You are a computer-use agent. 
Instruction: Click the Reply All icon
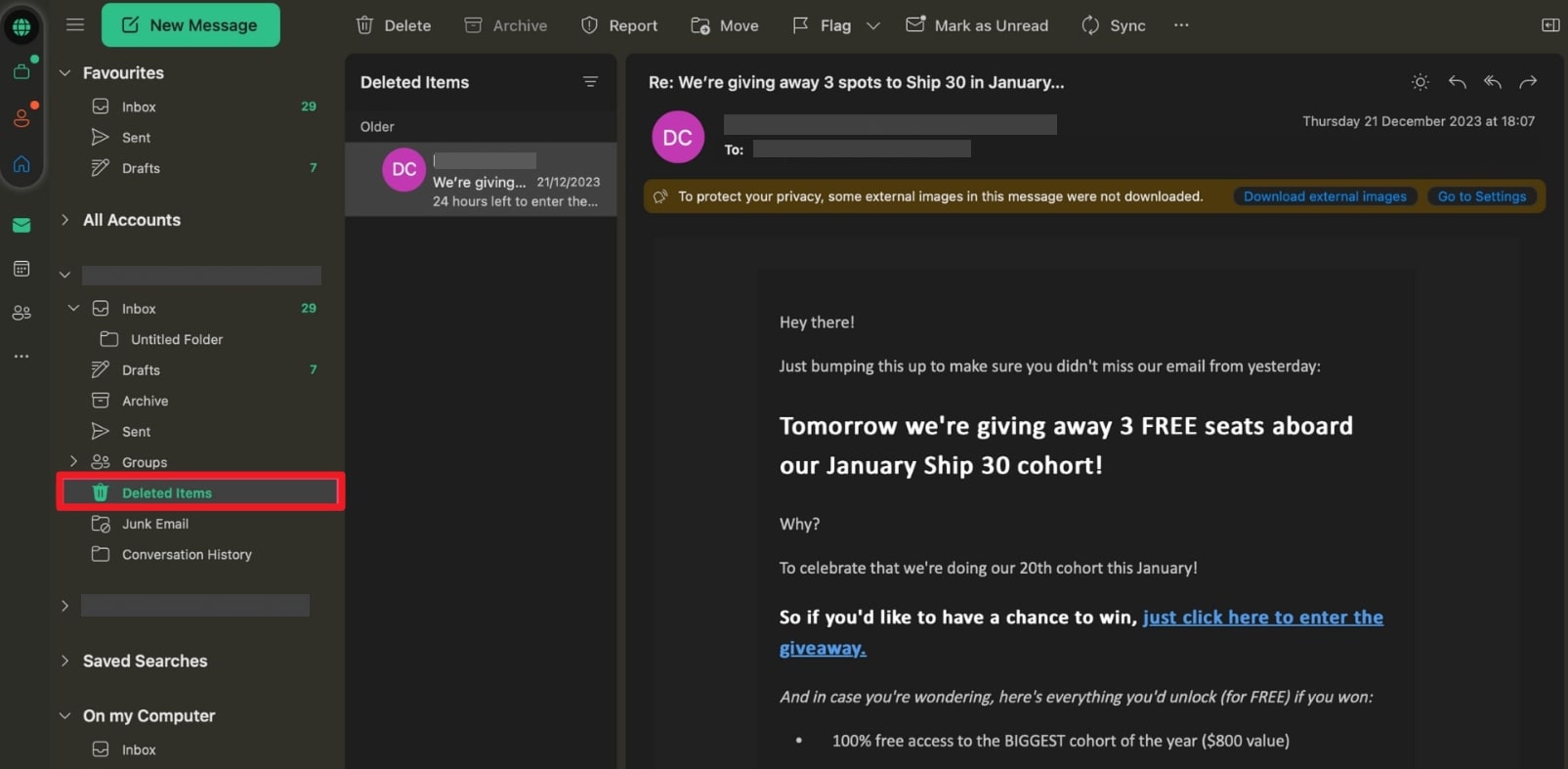(1492, 82)
